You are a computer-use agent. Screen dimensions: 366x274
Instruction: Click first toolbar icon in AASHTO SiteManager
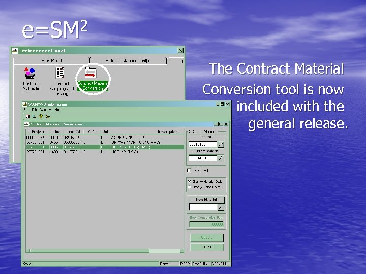pos(28,116)
